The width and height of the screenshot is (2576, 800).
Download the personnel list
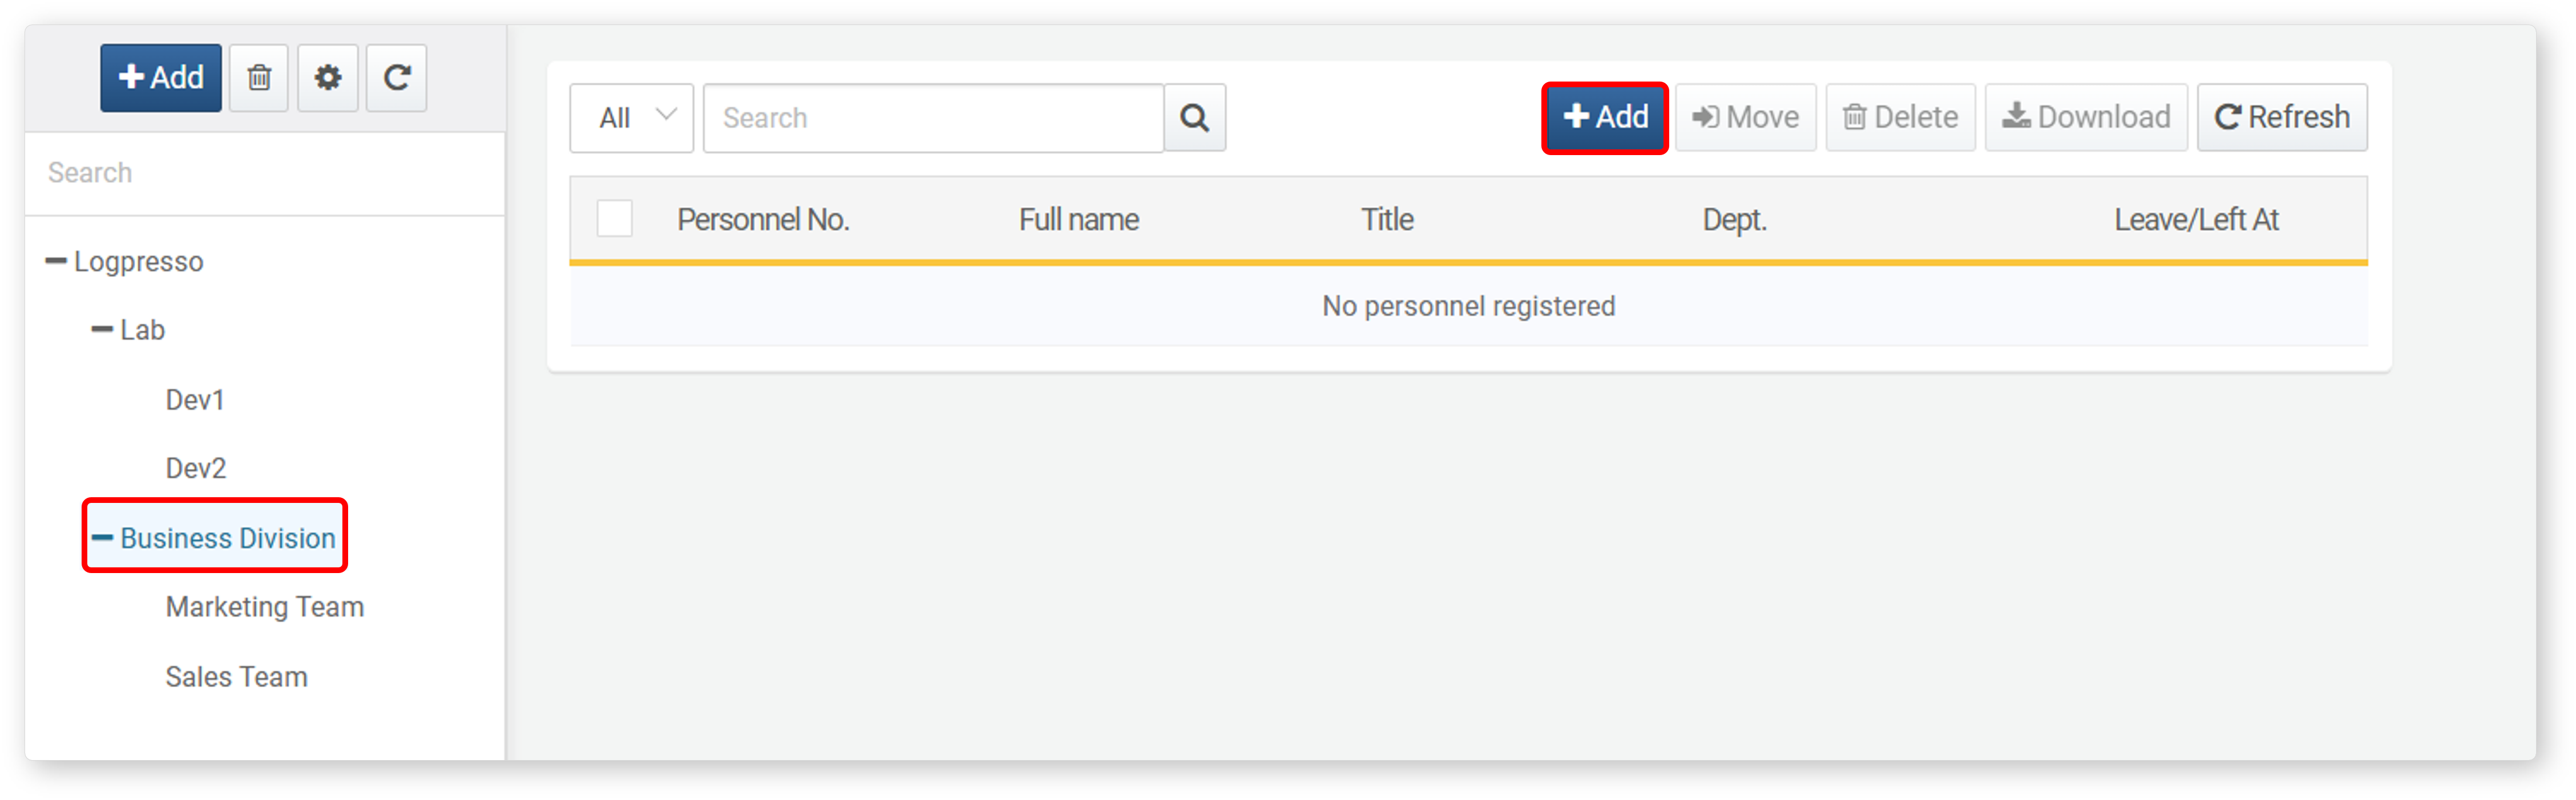point(2086,118)
